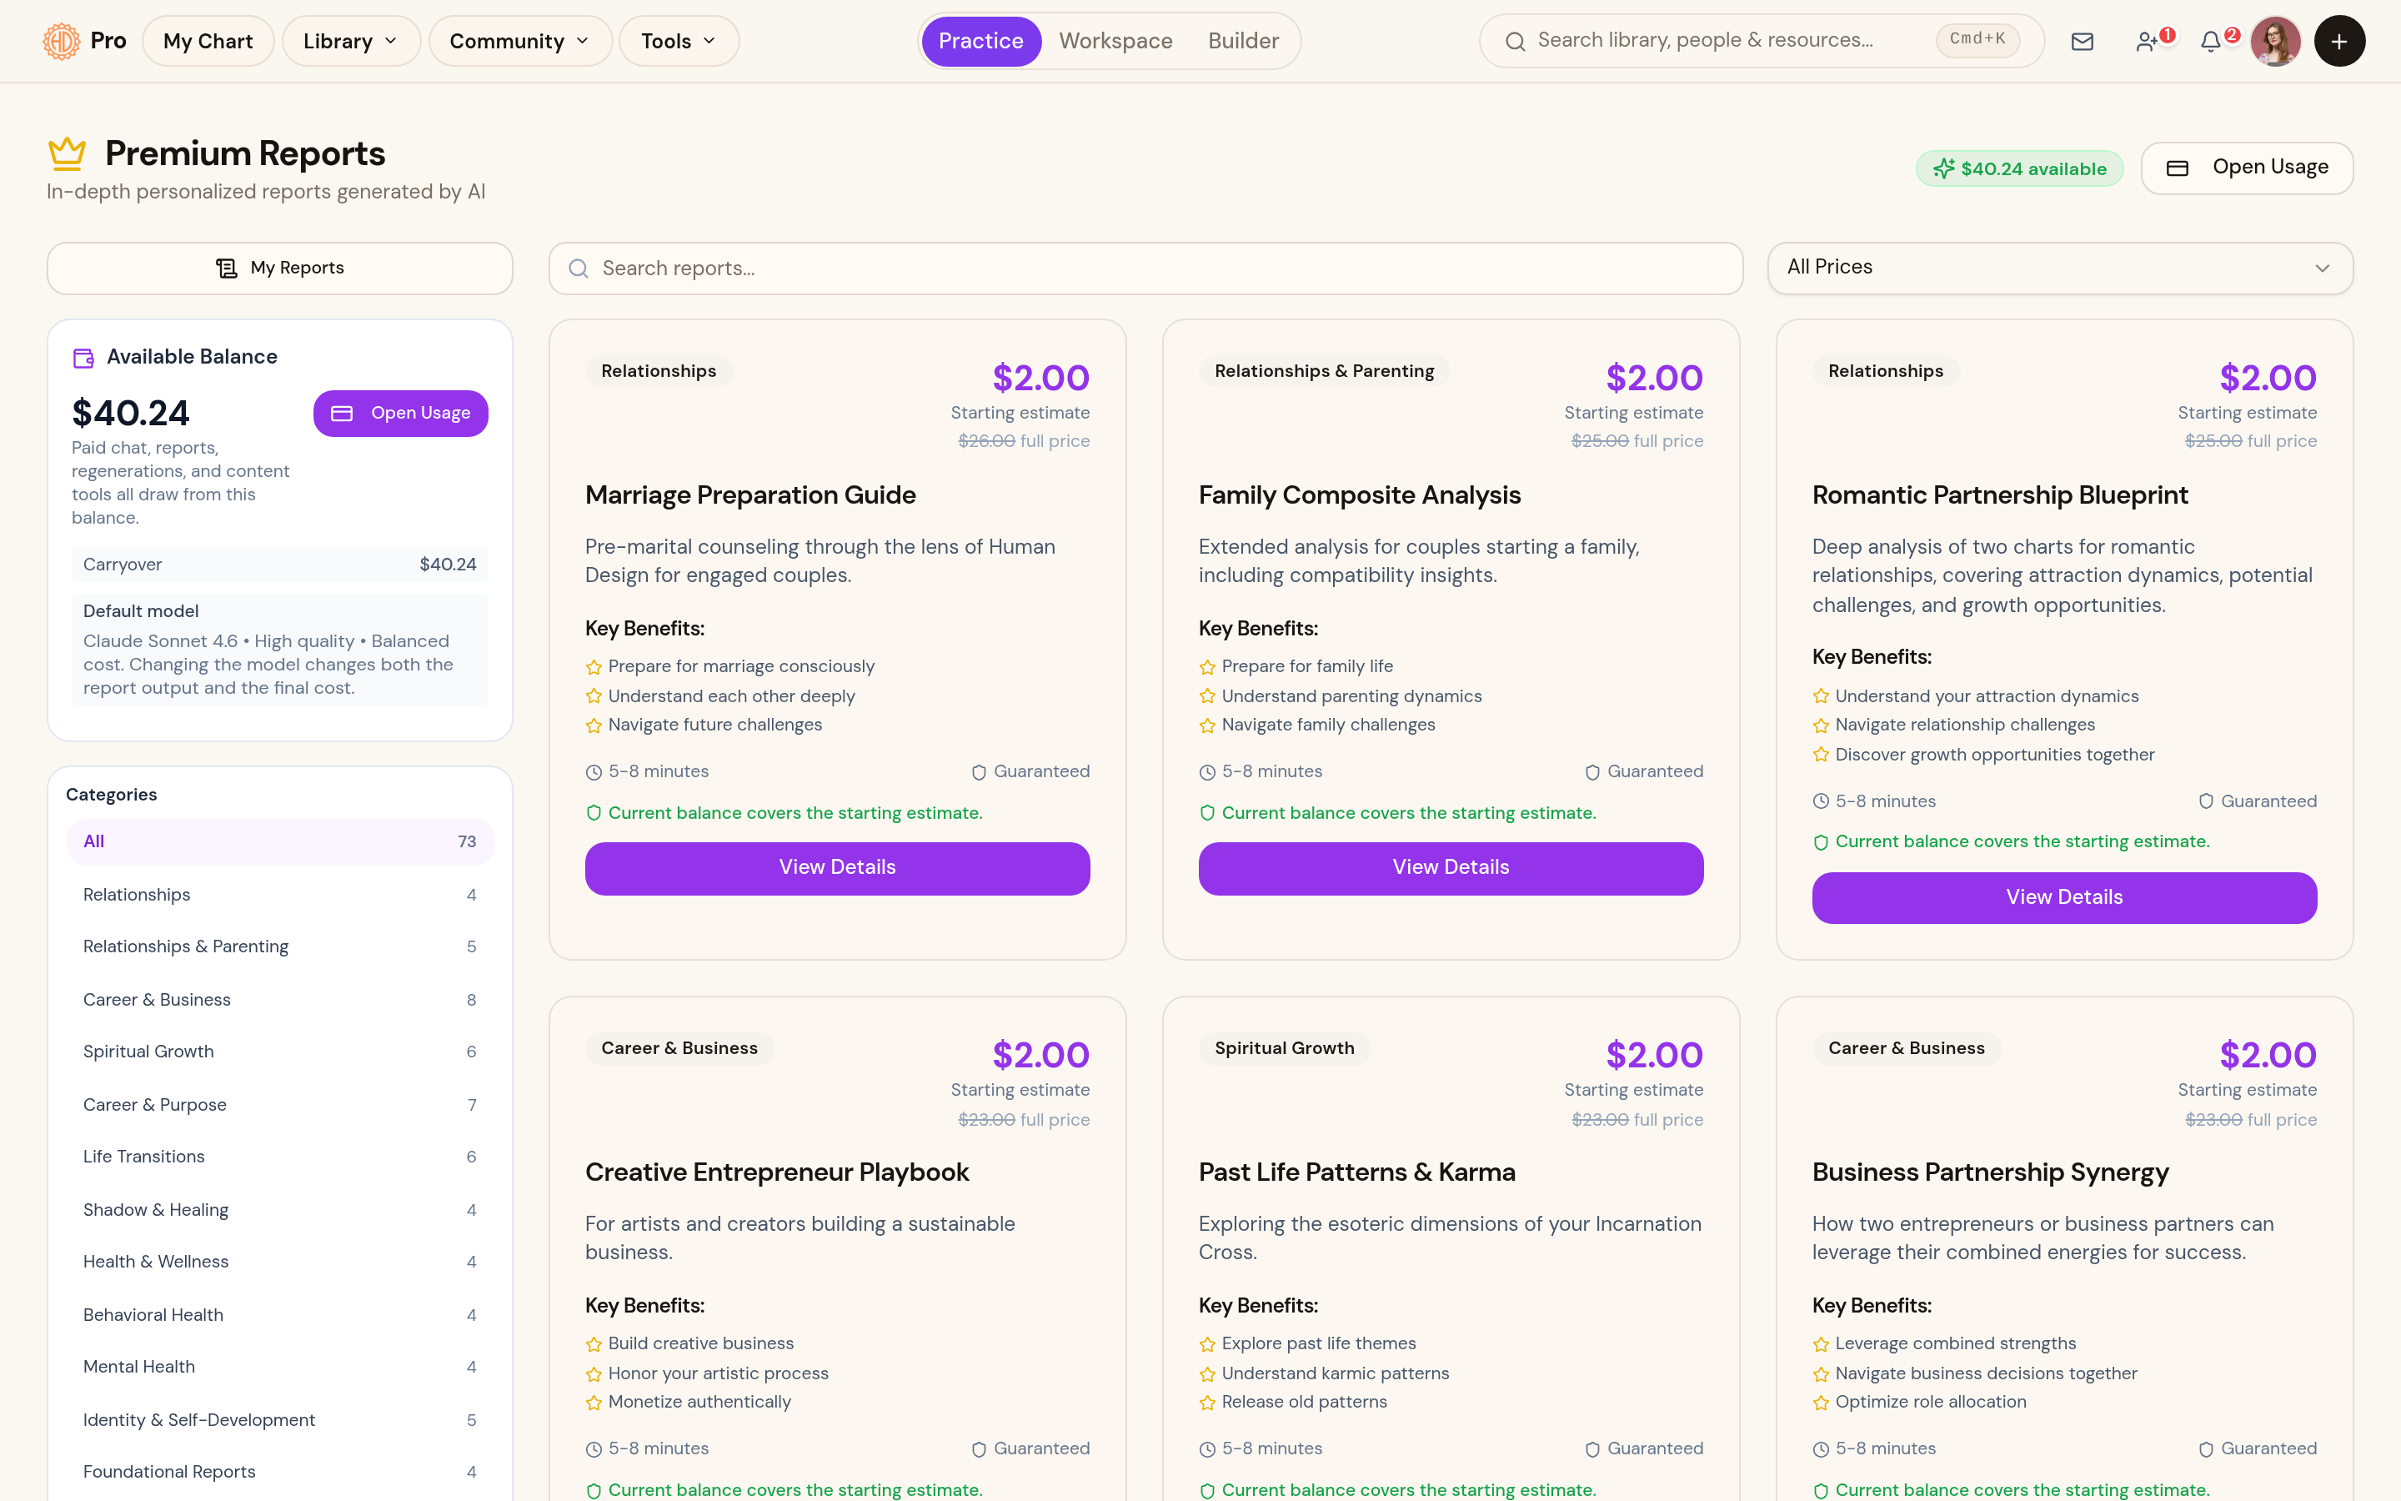This screenshot has height=1501, width=2401.
Task: Click green shield icon on Family Composite balance note
Action: 1206,813
